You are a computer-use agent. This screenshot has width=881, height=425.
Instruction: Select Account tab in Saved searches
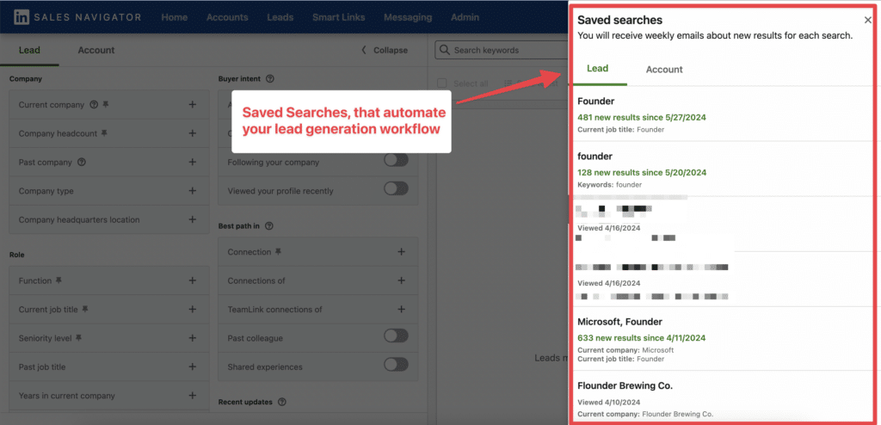(x=664, y=70)
